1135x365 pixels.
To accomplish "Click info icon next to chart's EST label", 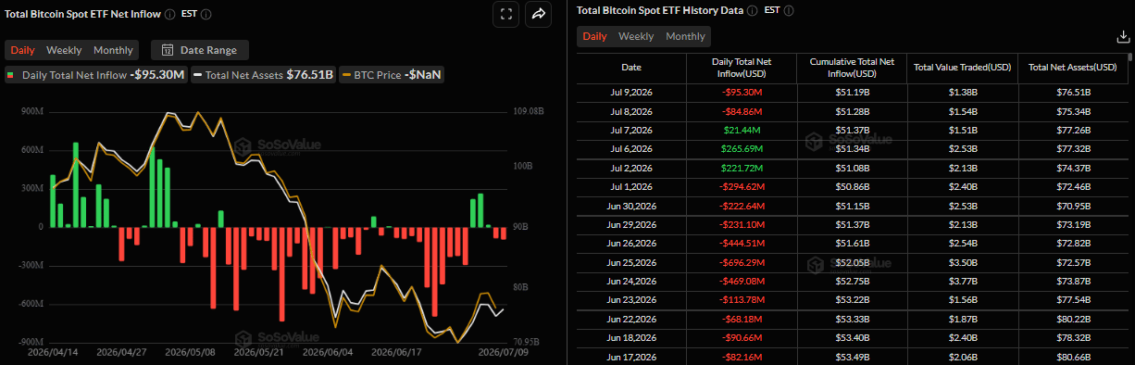I will pos(206,15).
